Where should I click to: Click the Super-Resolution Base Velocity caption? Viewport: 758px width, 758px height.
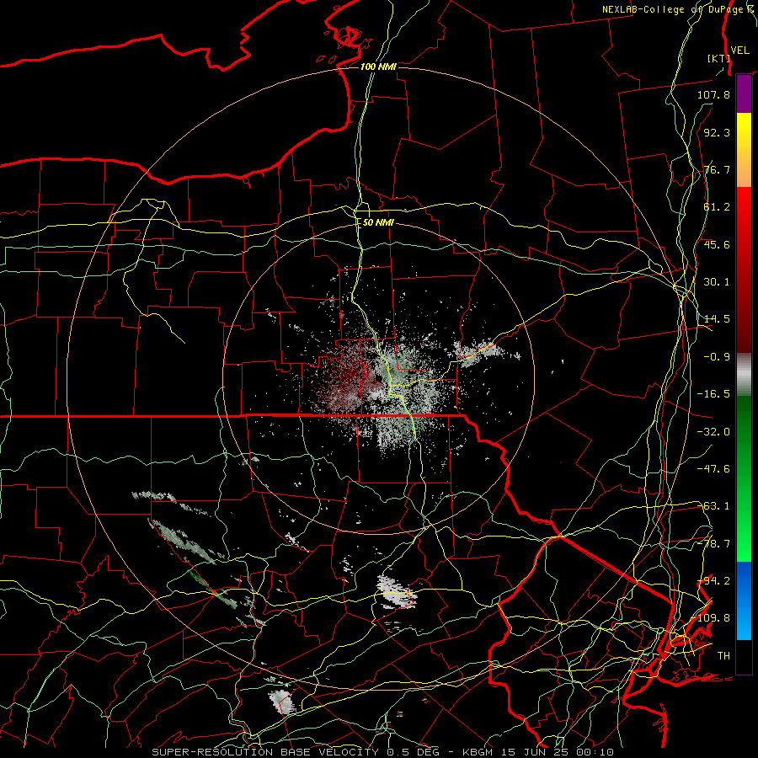(x=383, y=752)
